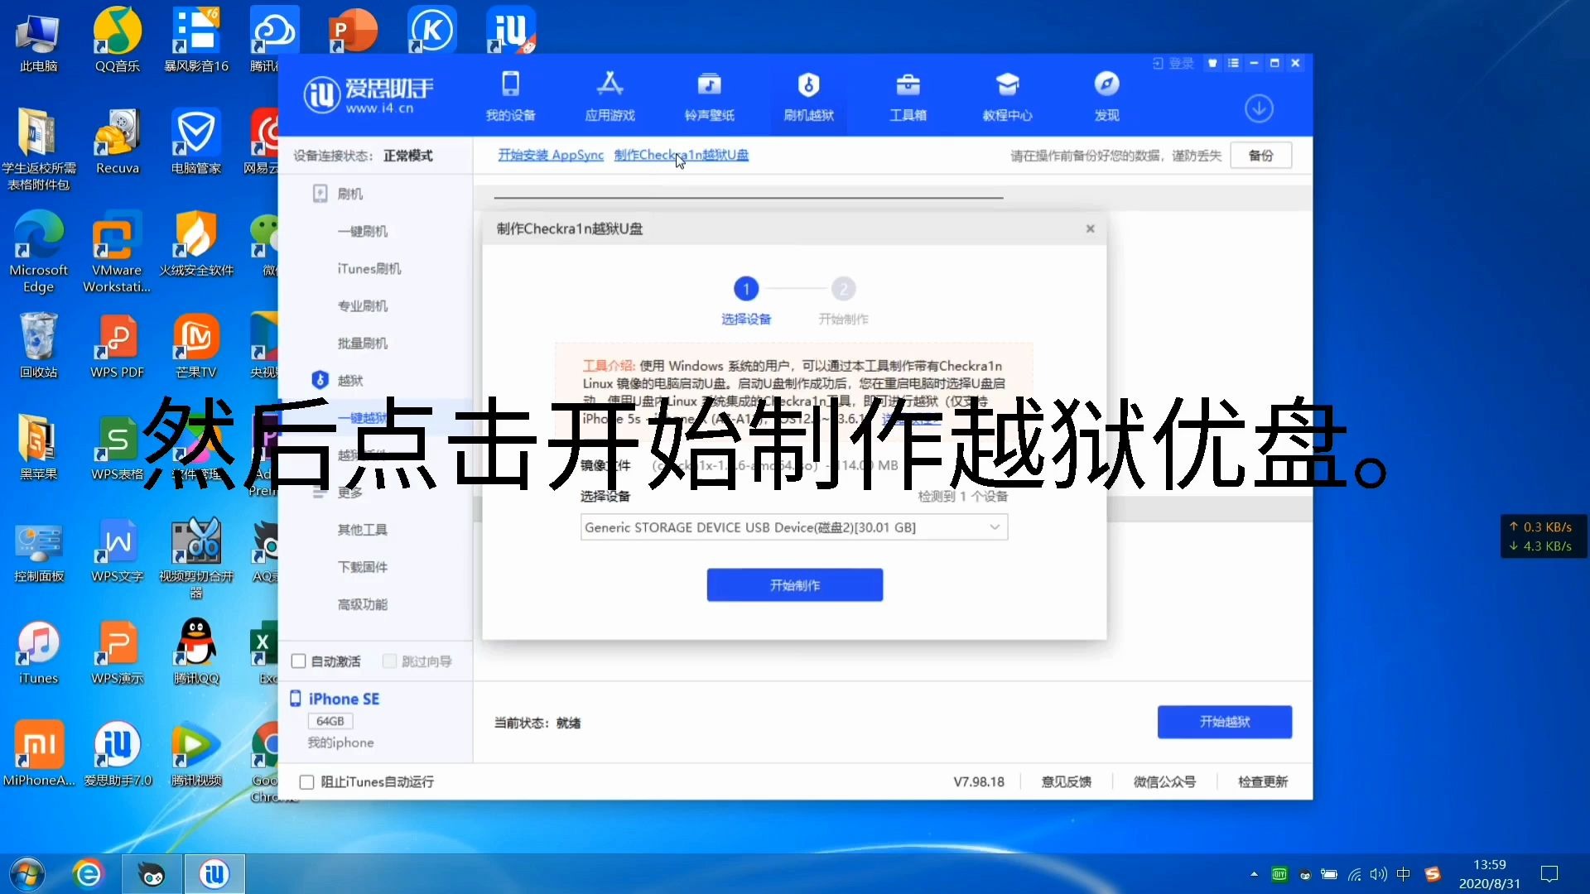Click the 64GB capacity label
This screenshot has width=1590, height=894.
click(x=330, y=721)
